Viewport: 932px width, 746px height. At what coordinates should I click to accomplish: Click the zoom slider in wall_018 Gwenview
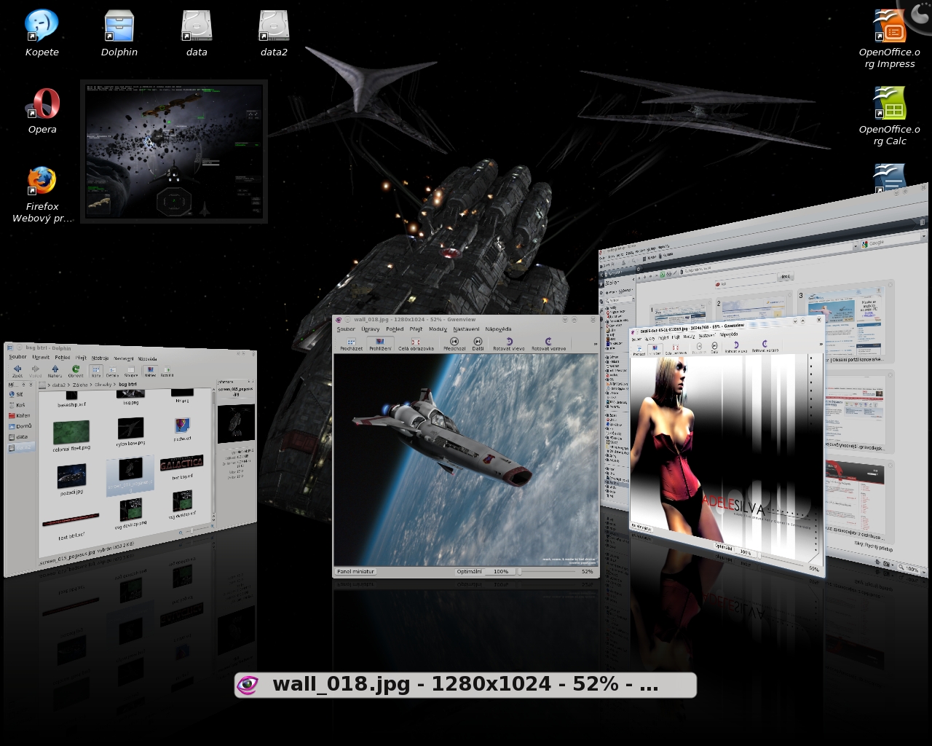(x=546, y=572)
